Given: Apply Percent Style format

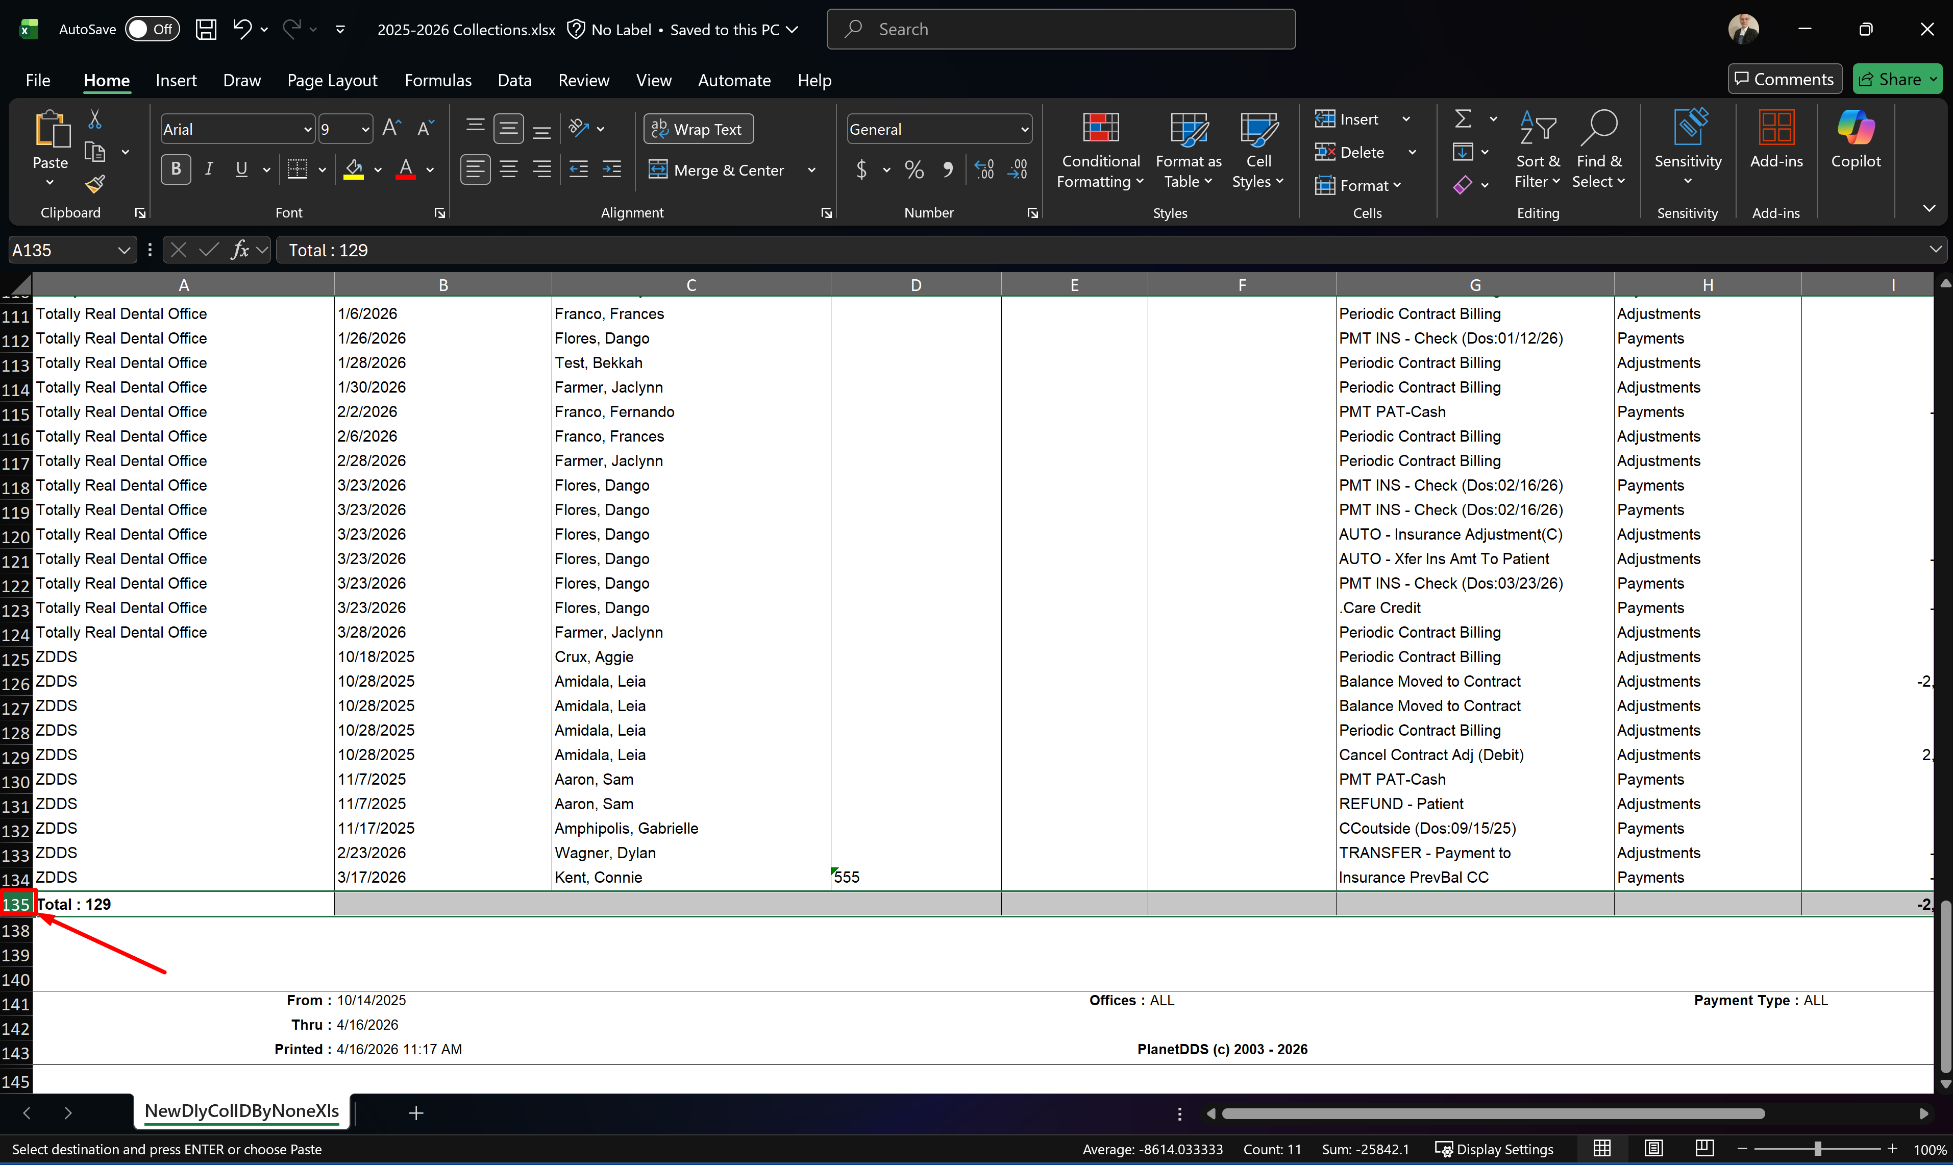Looking at the screenshot, I should coord(914,169).
